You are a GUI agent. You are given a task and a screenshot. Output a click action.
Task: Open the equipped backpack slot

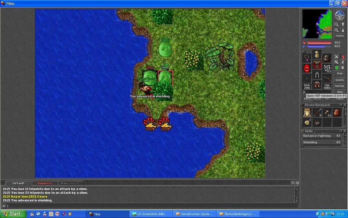click(327, 58)
